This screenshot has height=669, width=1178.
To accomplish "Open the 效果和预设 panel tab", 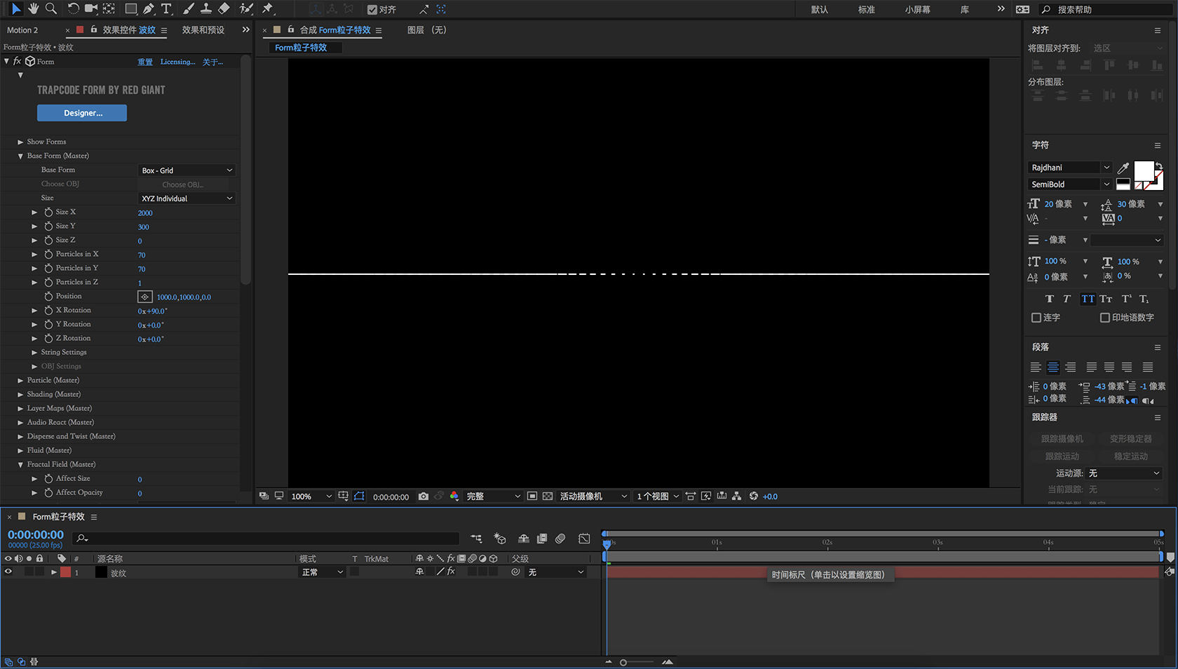I will (203, 30).
